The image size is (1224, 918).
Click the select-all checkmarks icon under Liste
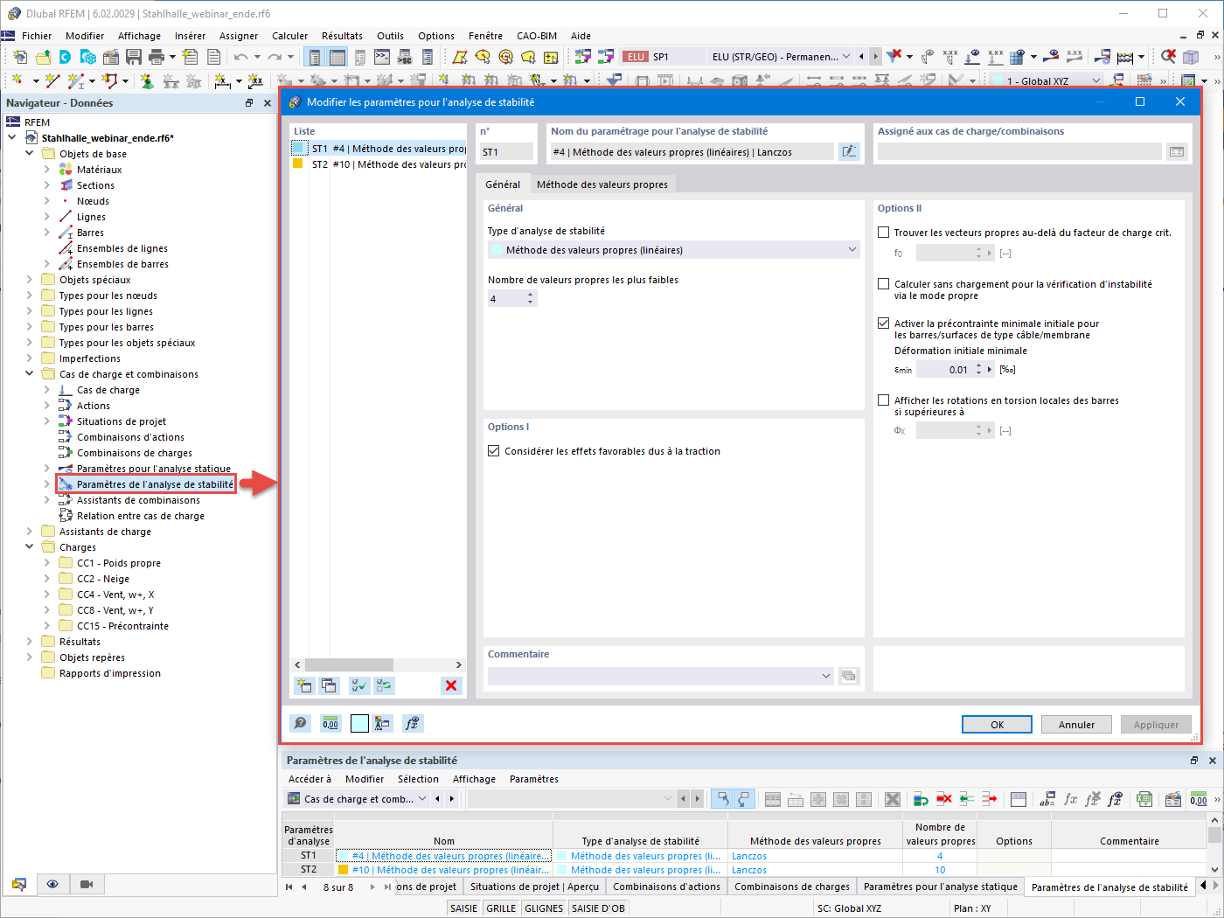pyautogui.click(x=358, y=685)
